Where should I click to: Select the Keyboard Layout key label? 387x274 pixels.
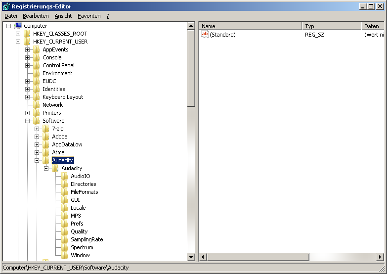pos(63,97)
